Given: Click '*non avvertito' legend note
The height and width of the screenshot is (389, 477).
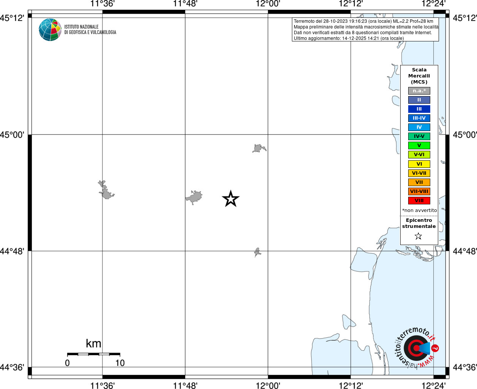Looking at the screenshot, I should (420, 210).
